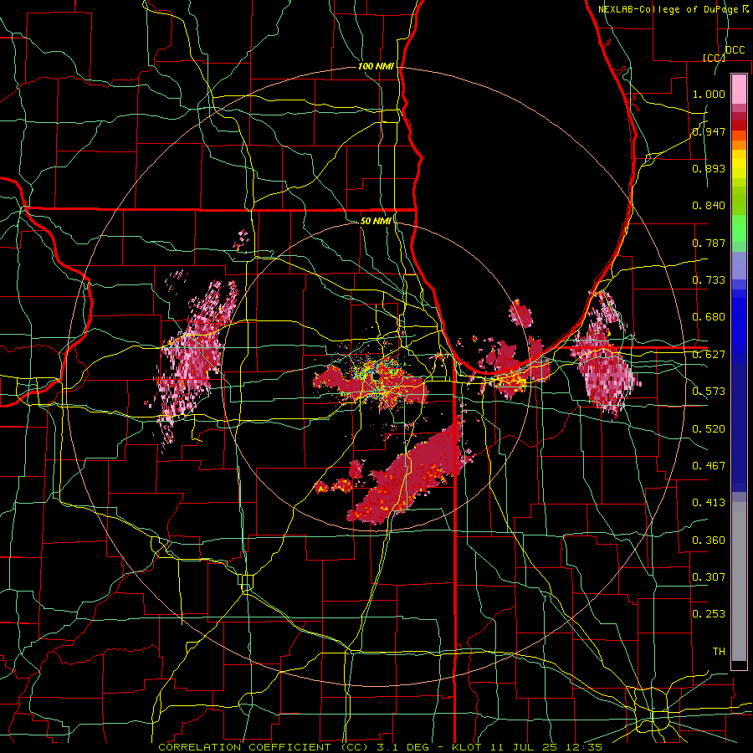Click the 0.627 scale value
The image size is (753, 753).
coord(709,355)
